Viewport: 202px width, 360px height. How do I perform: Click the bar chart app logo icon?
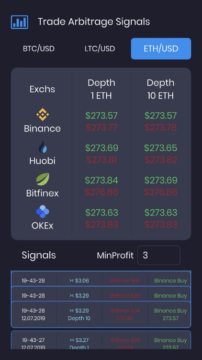point(20,22)
